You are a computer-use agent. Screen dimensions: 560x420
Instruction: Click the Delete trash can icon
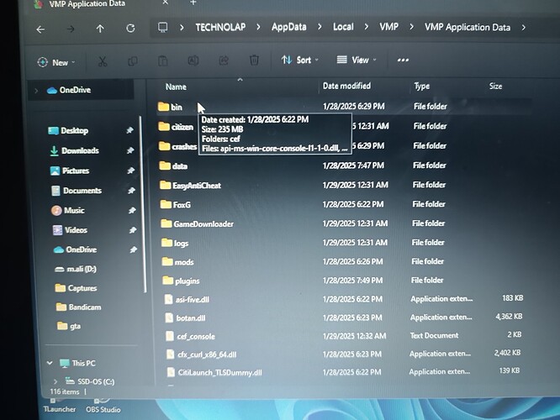254,60
